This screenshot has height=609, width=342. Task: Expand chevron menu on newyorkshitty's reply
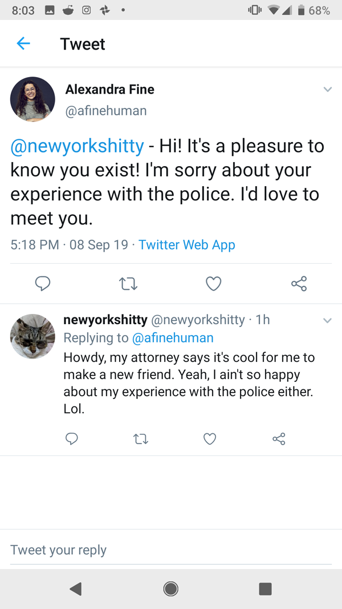(x=327, y=320)
